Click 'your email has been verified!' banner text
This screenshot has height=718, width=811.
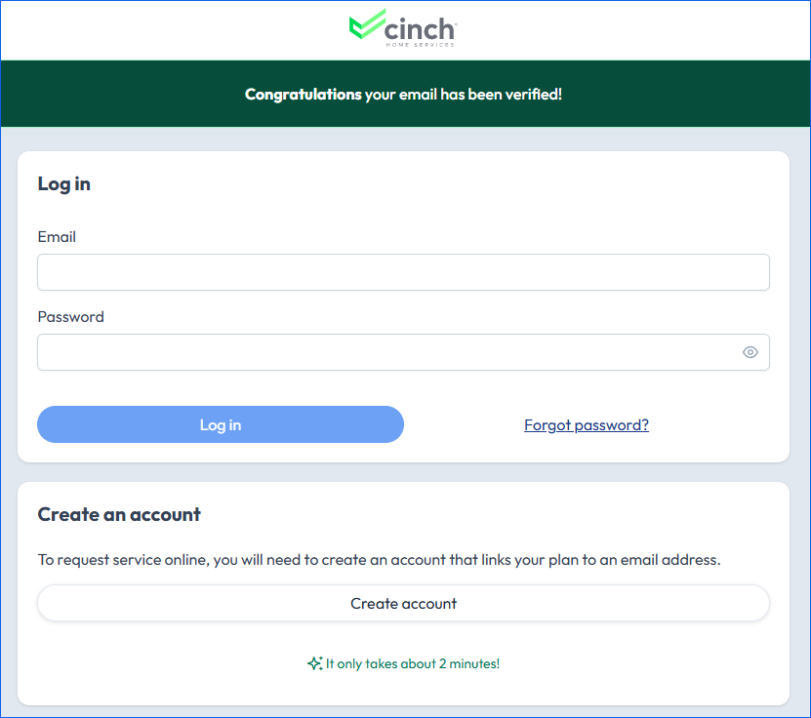(464, 94)
